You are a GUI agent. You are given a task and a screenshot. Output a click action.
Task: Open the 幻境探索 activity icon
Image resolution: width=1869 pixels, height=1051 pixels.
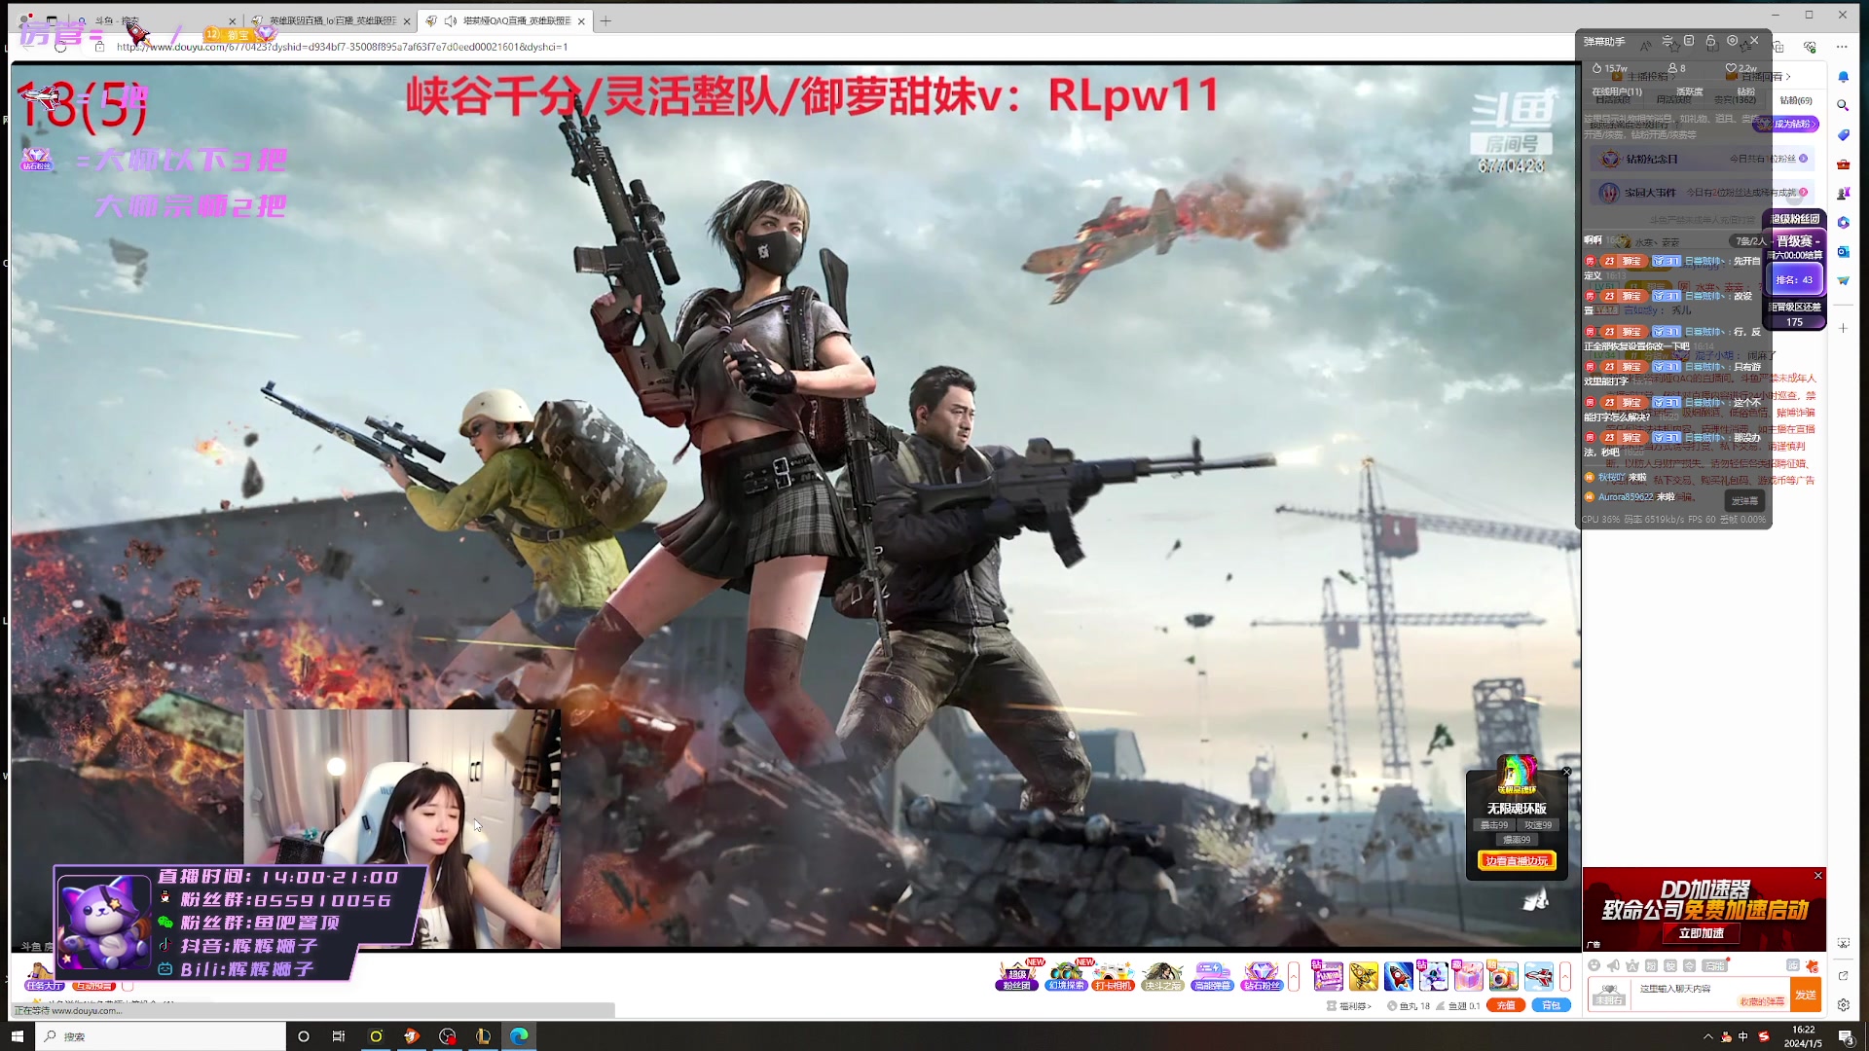tap(1066, 975)
